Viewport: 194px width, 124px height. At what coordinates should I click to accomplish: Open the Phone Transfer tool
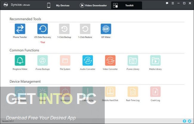pos(20,29)
